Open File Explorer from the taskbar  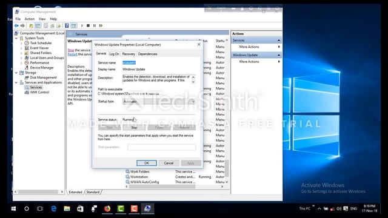click(67, 209)
